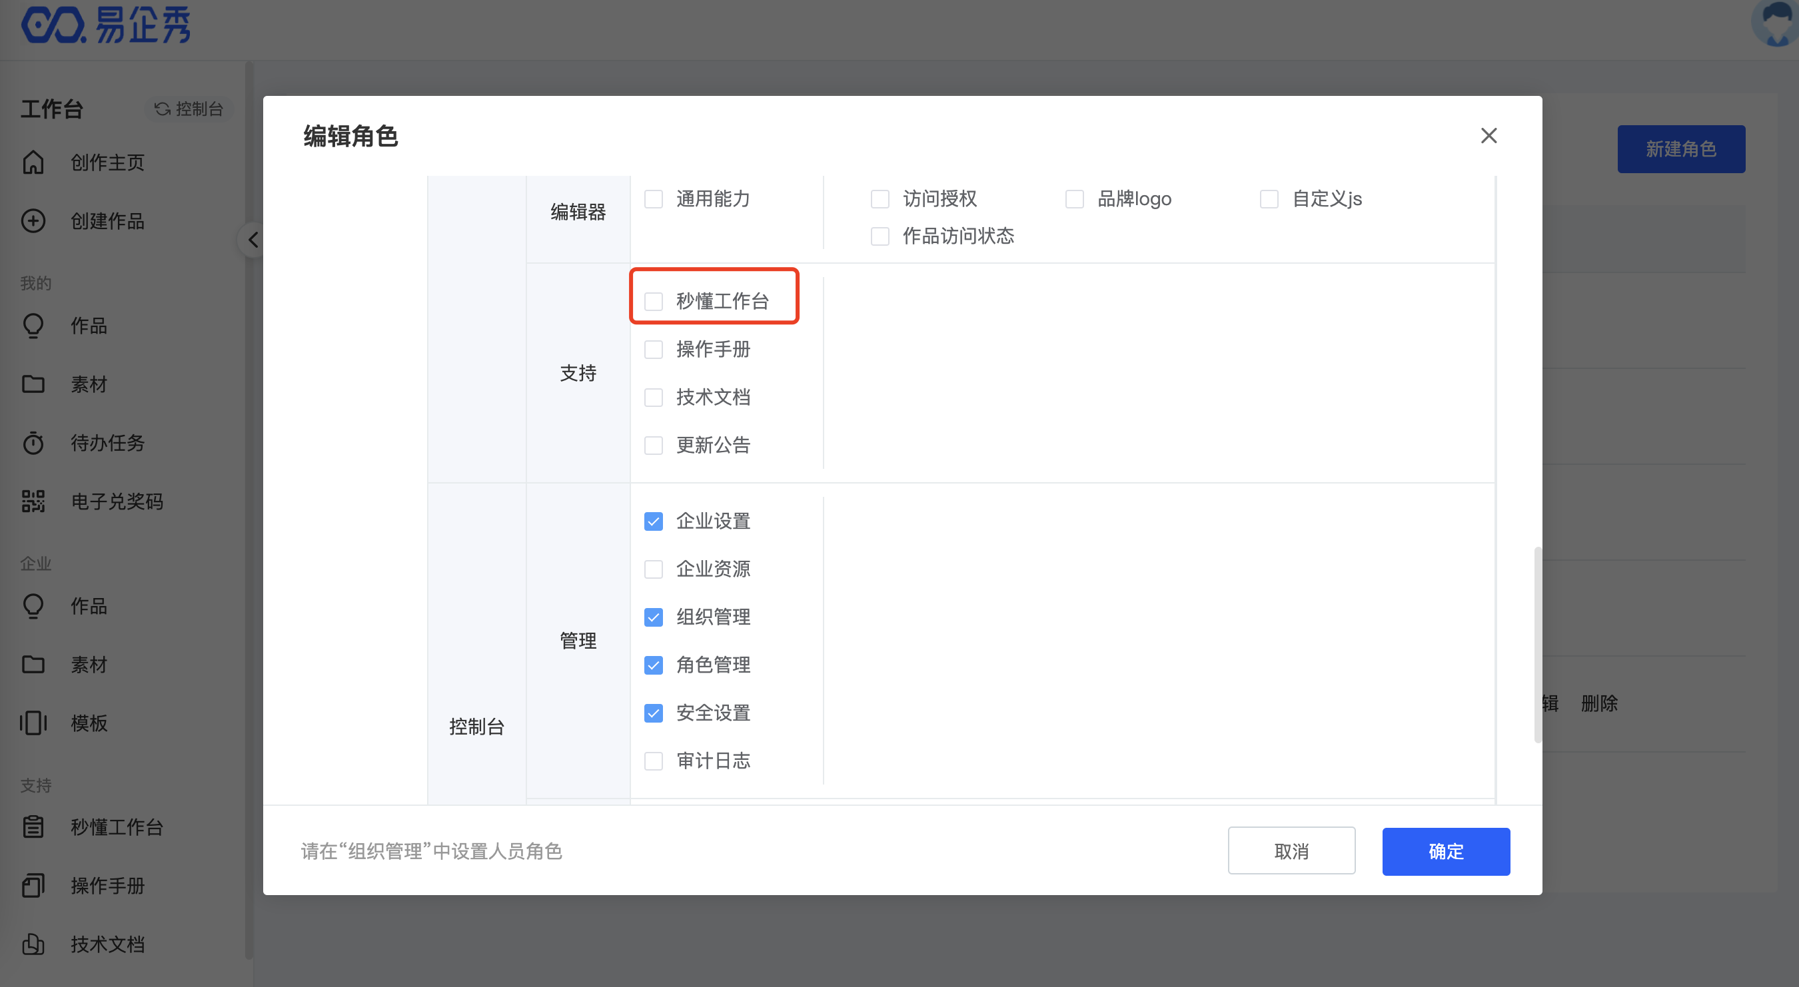1799x987 pixels.
Task: Click the 我的 作品 lightbulb icon
Action: tap(33, 325)
